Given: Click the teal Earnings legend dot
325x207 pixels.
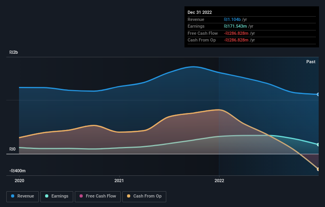Looking at the screenshot, I should 47,196.
